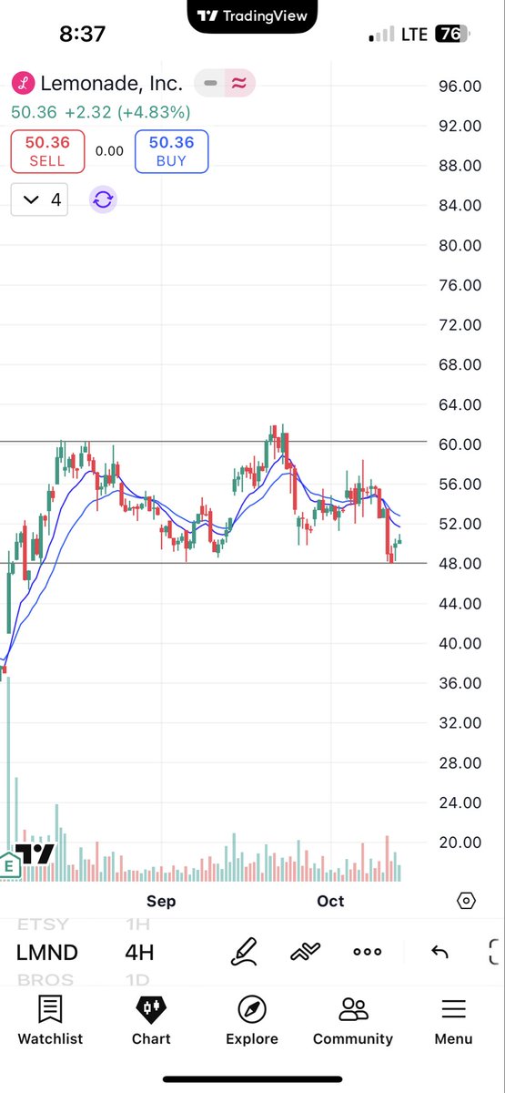Open the indicators icon in chart toolbar
Viewport: 505px width, 1093px height.
[x=306, y=952]
